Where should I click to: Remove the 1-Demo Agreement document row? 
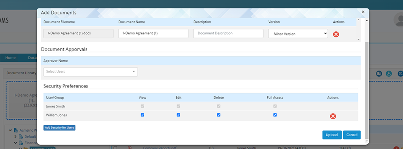[x=336, y=34]
